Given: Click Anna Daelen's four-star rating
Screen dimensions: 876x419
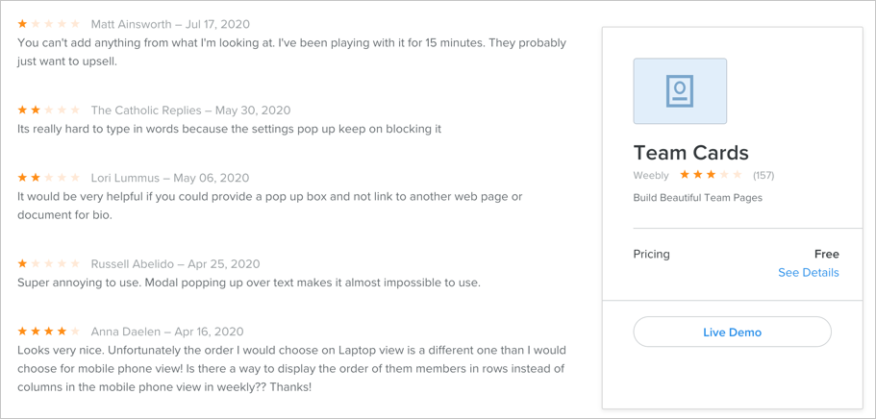Looking at the screenshot, I should 49,332.
